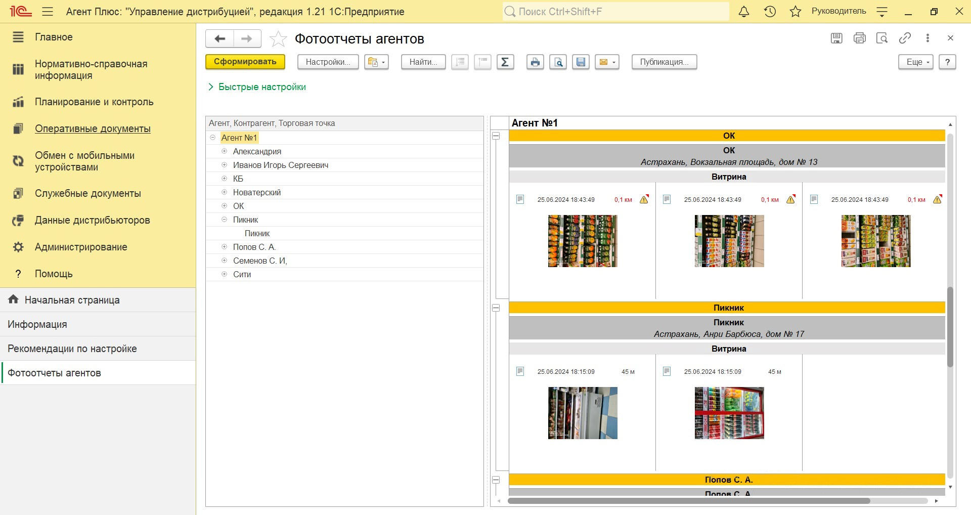Open the first ОК Витрина photo thumbnail
The width and height of the screenshot is (971, 515).
tap(583, 241)
